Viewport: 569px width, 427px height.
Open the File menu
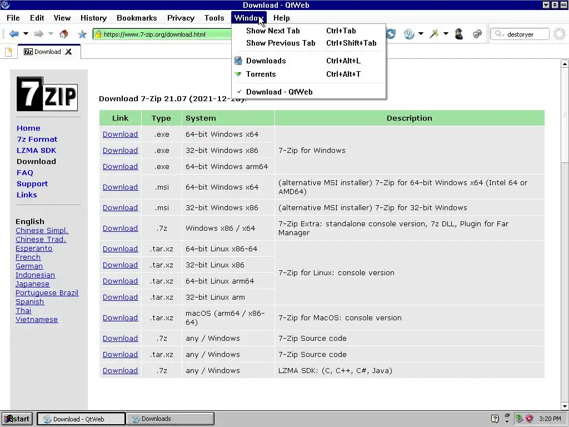pyautogui.click(x=13, y=18)
